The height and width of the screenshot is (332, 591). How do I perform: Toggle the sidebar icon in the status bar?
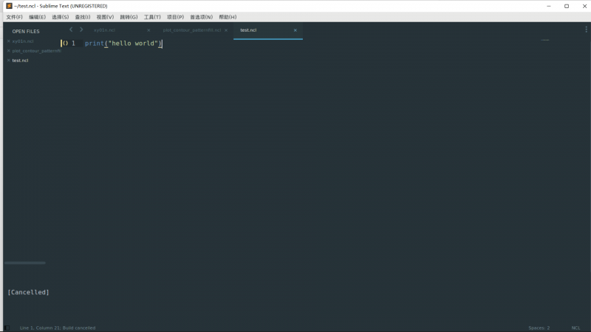click(x=8, y=328)
